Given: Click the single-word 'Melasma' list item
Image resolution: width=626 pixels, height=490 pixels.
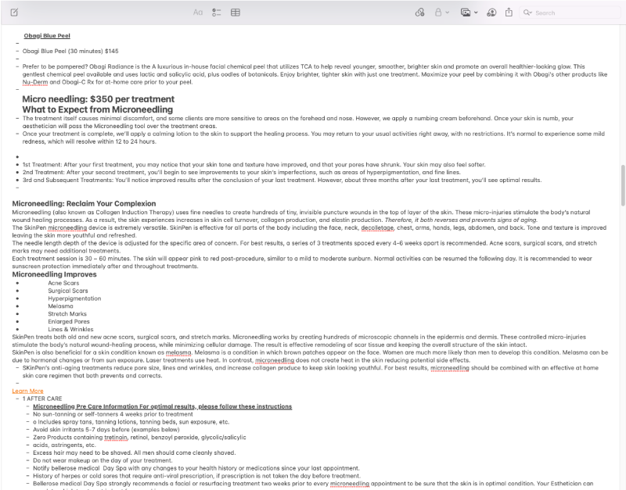Looking at the screenshot, I should point(60,306).
